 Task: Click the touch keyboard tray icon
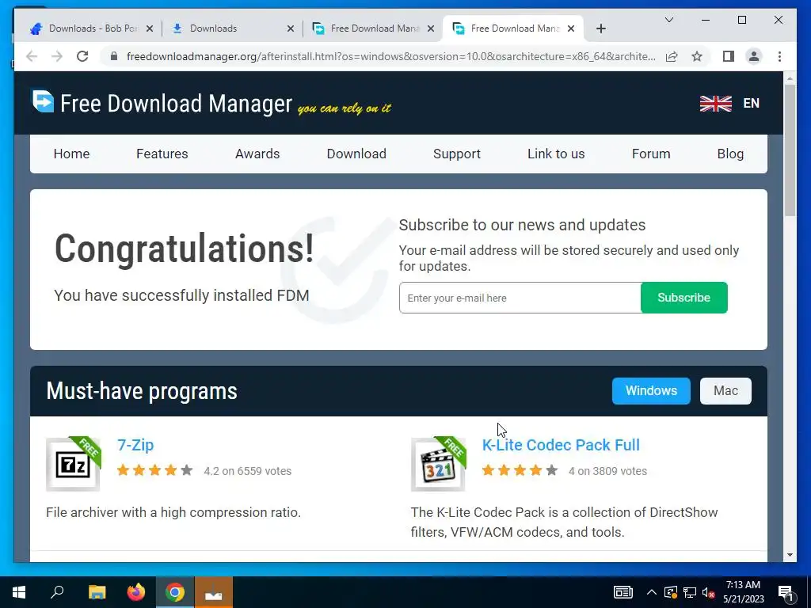[x=623, y=592]
